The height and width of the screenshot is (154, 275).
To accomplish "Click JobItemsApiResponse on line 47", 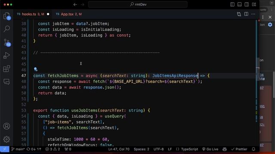I will (x=175, y=76).
